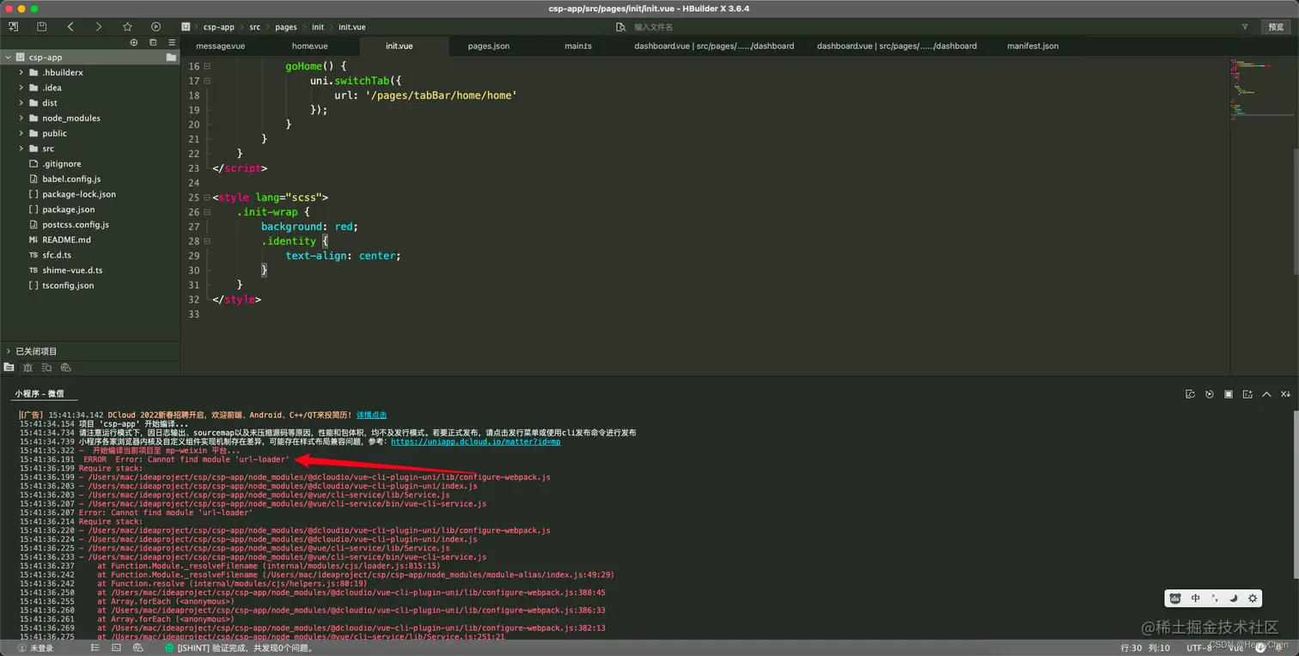This screenshot has height=656, width=1299.
Task: Click the save file toolbar icon
Action: [x=41, y=27]
